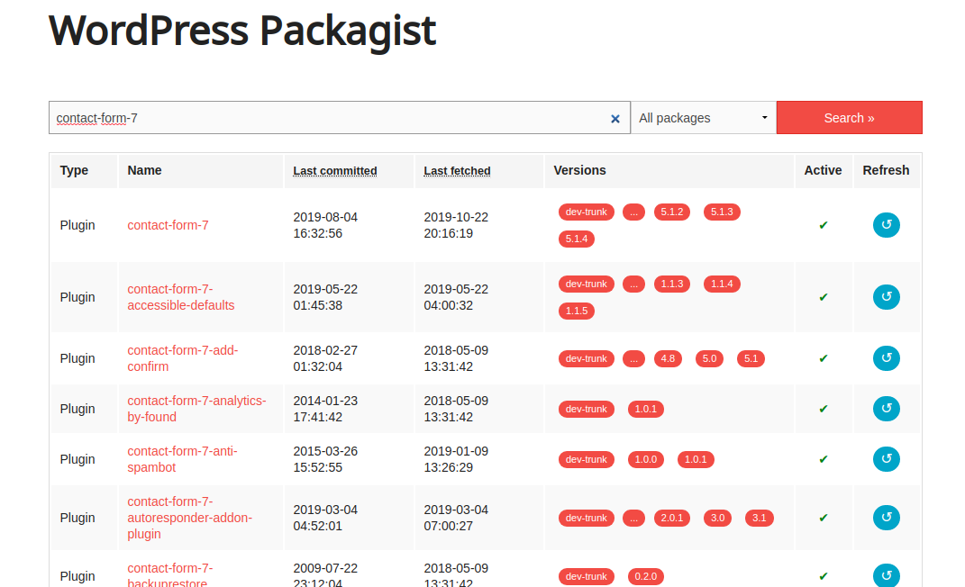This screenshot has width=965, height=587.
Task: Refresh the contact-form-7-add-confirm package
Action: [x=886, y=358]
